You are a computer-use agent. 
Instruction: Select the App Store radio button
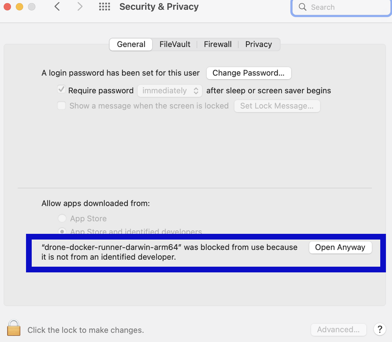tap(62, 218)
